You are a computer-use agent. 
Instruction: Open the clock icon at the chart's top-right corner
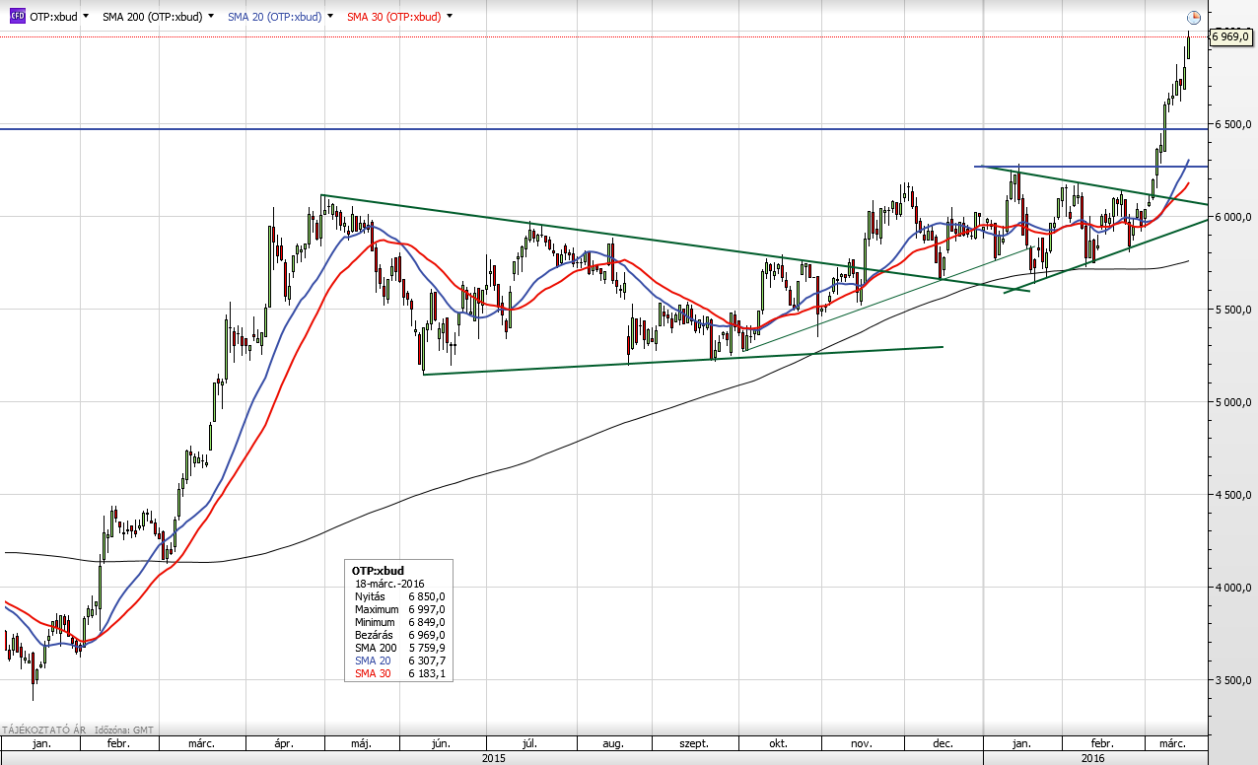click(x=1193, y=18)
